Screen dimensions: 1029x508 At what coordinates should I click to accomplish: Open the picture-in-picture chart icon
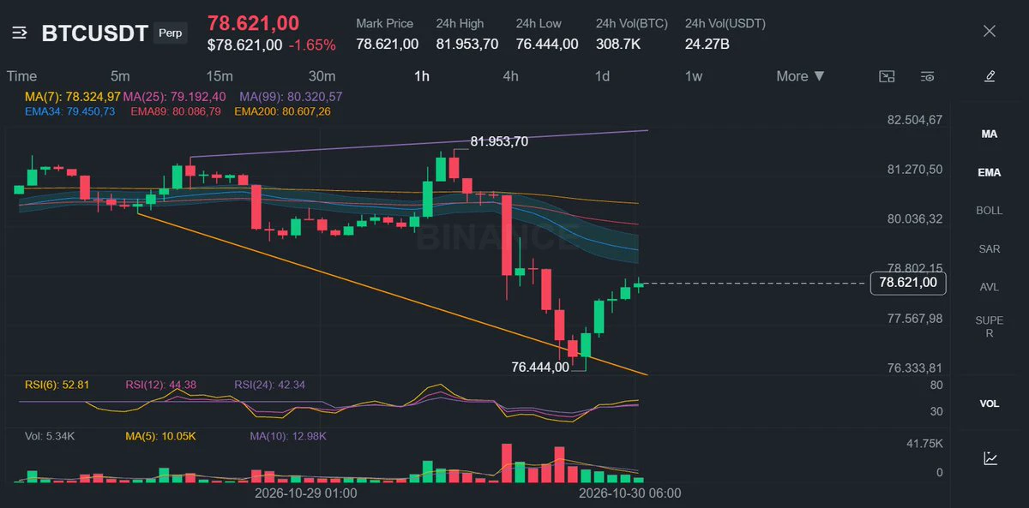(x=887, y=76)
